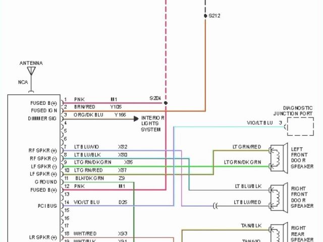Click the connector symbol left of LT BLU/RED
Image resolution: width=323 pixels, height=242 pixels.
[x=216, y=205]
